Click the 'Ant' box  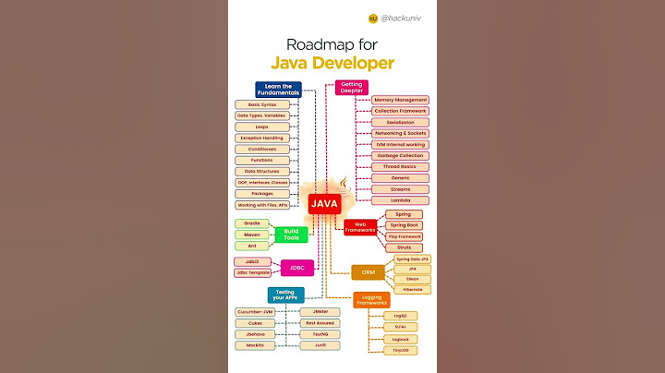coord(252,246)
